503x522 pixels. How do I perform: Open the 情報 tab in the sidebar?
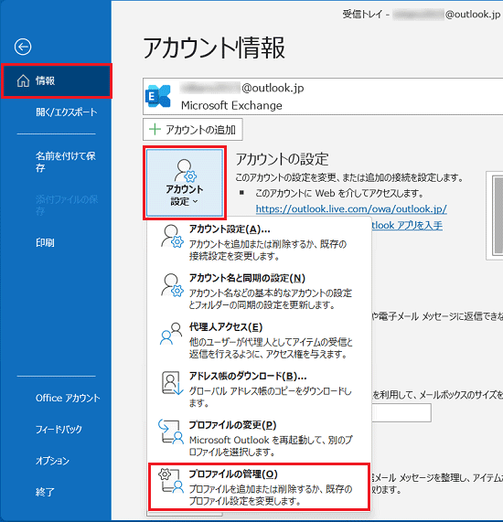pyautogui.click(x=57, y=80)
